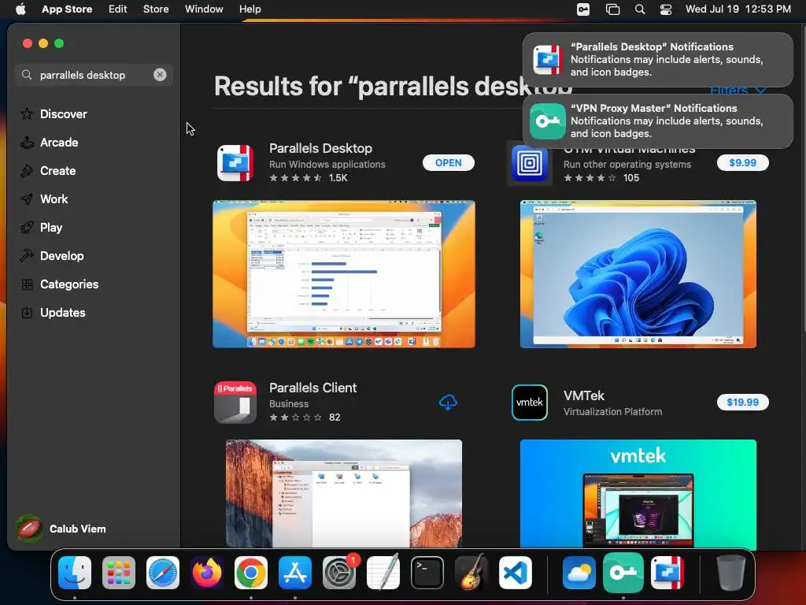This screenshot has width=806, height=605.
Task: Launch Google Chrome from the Dock
Action: click(x=251, y=573)
